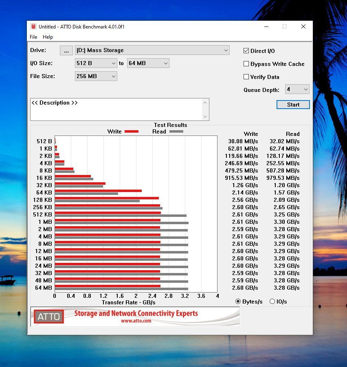Click the 'Transfer Rate - GB/s' axis label

coord(128,302)
